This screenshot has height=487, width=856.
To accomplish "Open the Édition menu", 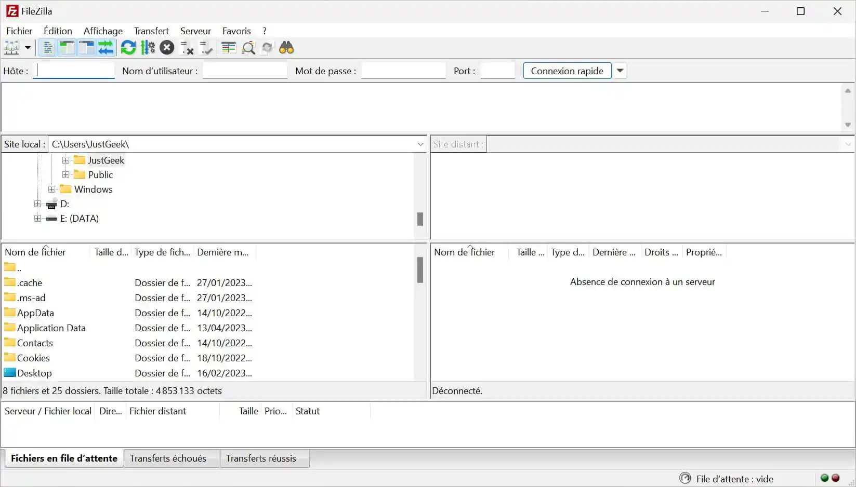I will [58, 31].
